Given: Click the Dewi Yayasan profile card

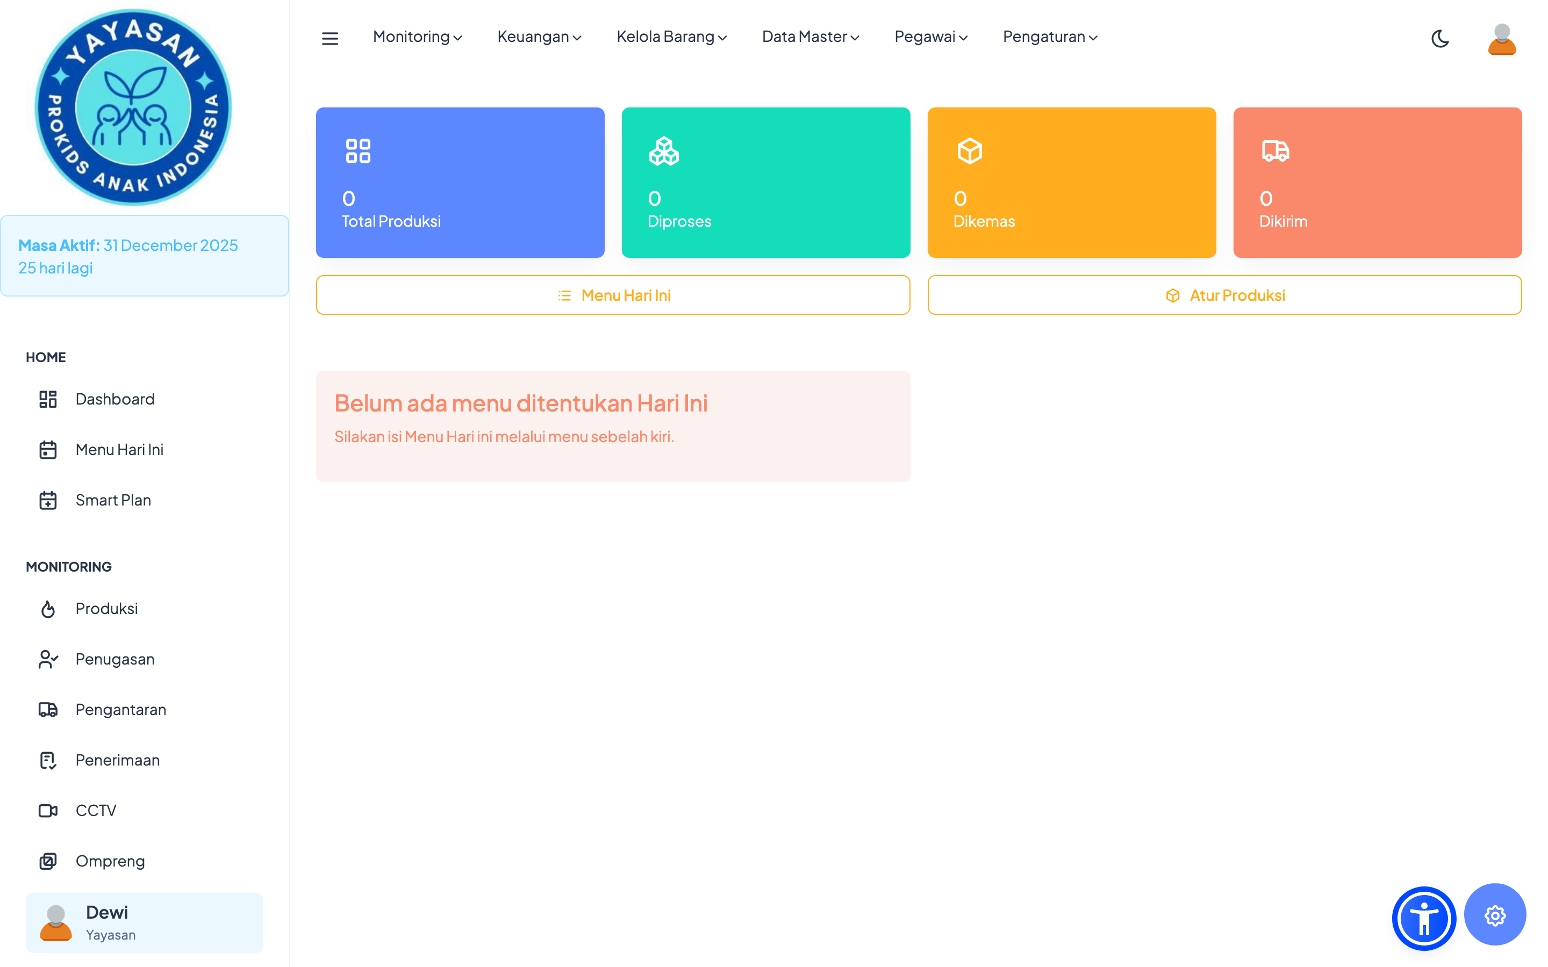Looking at the screenshot, I should 145,922.
